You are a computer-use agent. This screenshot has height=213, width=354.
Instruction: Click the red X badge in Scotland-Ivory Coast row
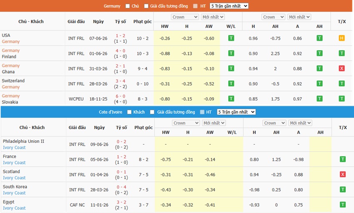(x=343, y=174)
